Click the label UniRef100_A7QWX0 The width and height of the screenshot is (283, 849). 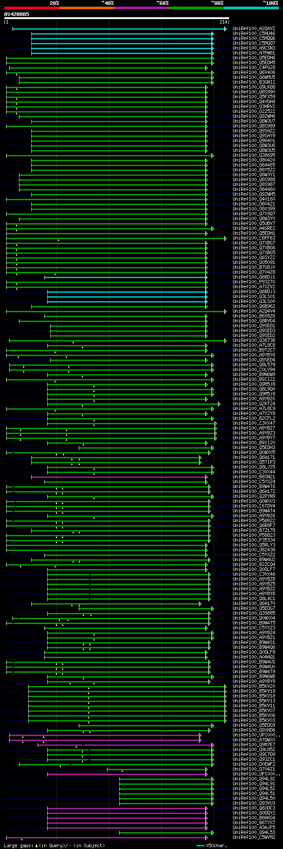pos(254,740)
